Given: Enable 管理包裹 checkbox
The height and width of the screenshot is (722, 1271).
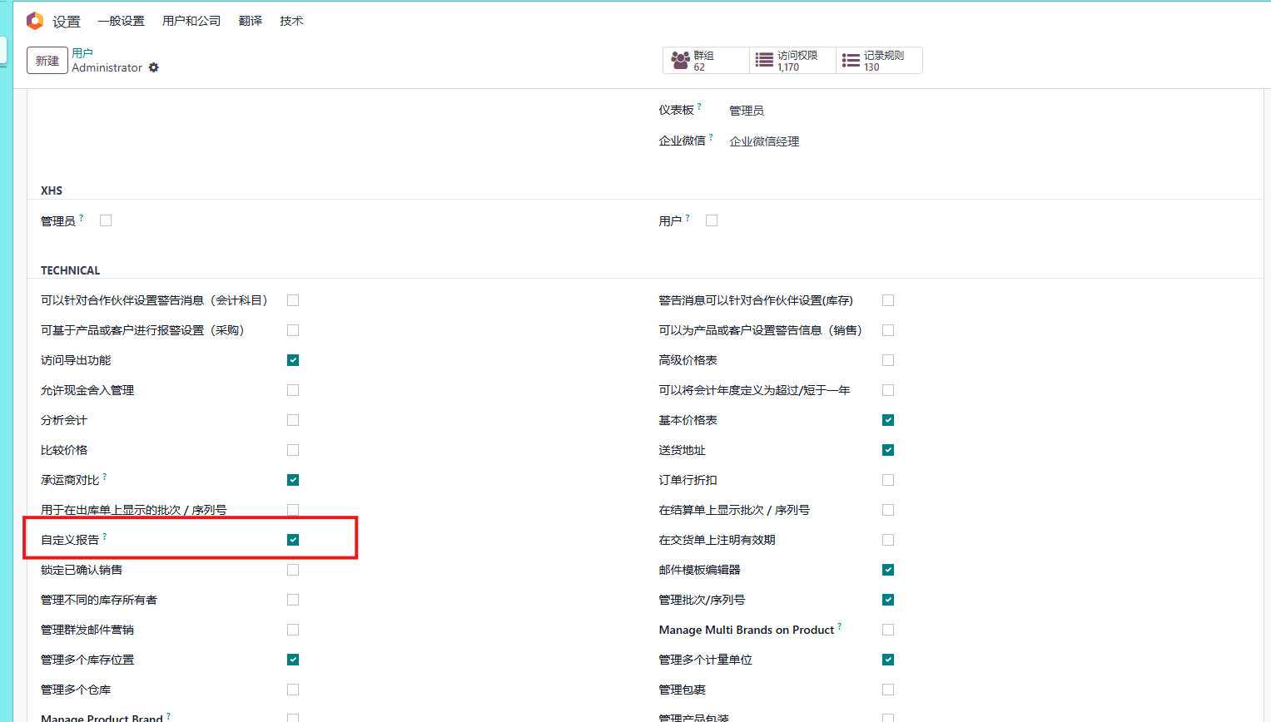Looking at the screenshot, I should (x=888, y=690).
